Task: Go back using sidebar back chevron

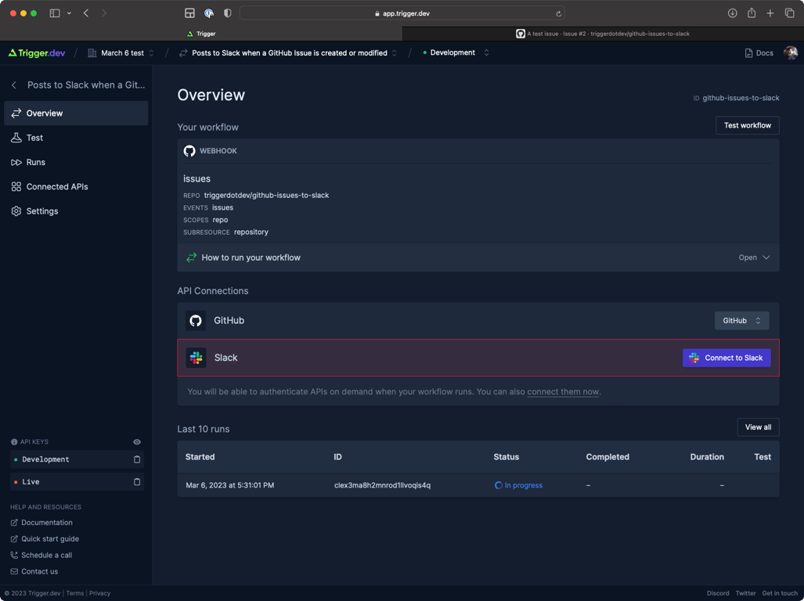Action: point(14,85)
